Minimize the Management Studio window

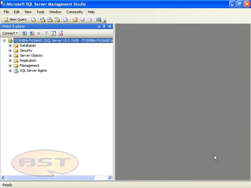[x=233, y=4]
